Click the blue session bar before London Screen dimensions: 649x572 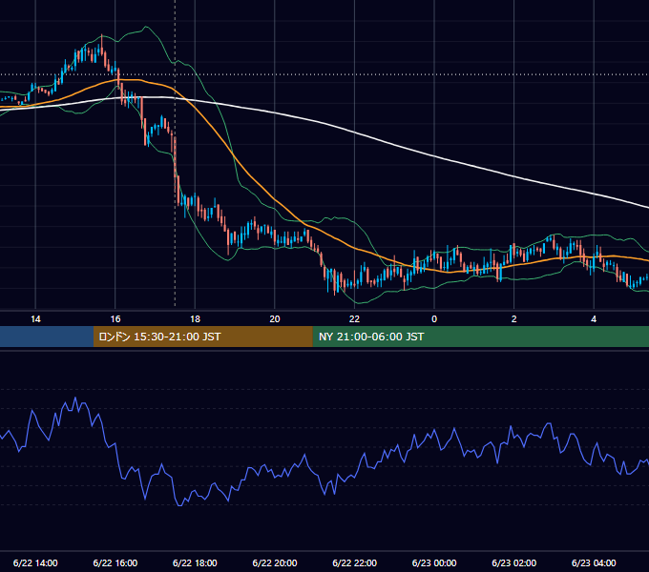click(x=47, y=337)
